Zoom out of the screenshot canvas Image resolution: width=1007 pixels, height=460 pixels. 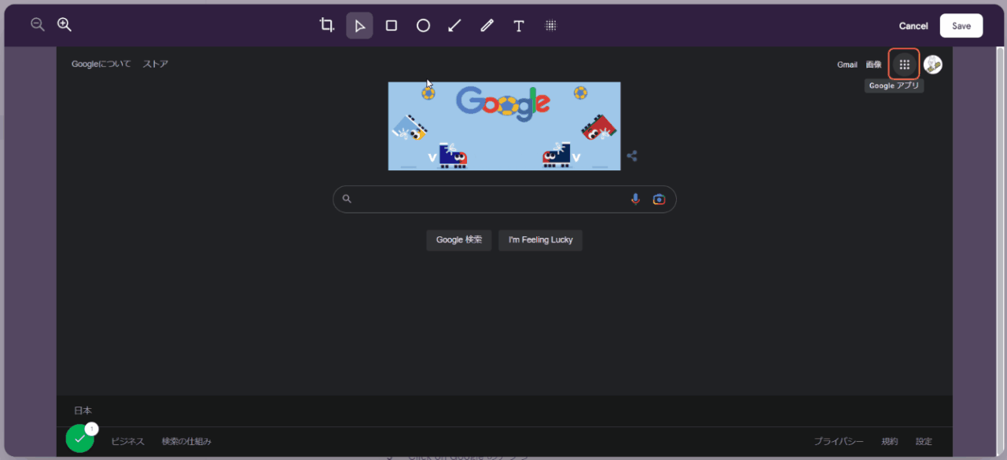37,25
